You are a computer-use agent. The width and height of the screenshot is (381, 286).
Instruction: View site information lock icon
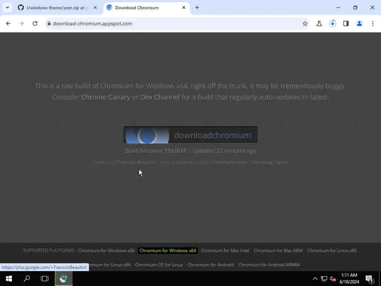pyautogui.click(x=49, y=23)
